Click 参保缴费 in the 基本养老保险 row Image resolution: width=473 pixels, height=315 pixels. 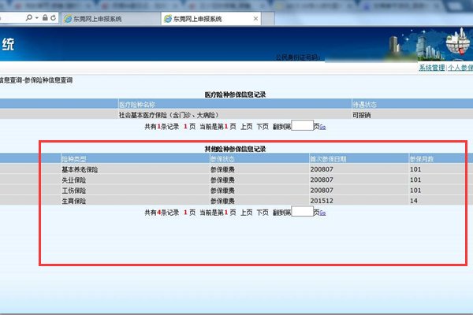tap(222, 169)
